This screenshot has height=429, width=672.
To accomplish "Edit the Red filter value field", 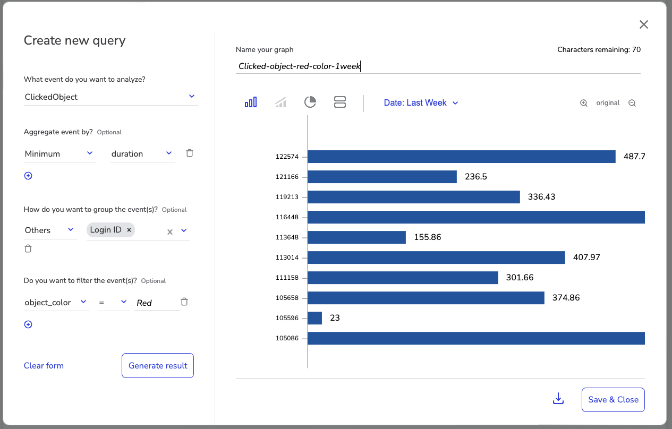I will click(157, 303).
